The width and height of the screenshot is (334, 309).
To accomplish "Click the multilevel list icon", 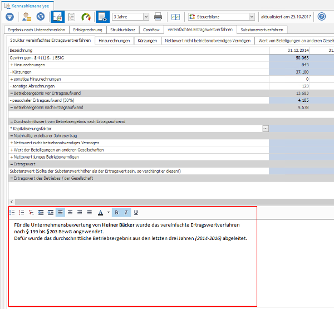I will [x=31, y=213].
